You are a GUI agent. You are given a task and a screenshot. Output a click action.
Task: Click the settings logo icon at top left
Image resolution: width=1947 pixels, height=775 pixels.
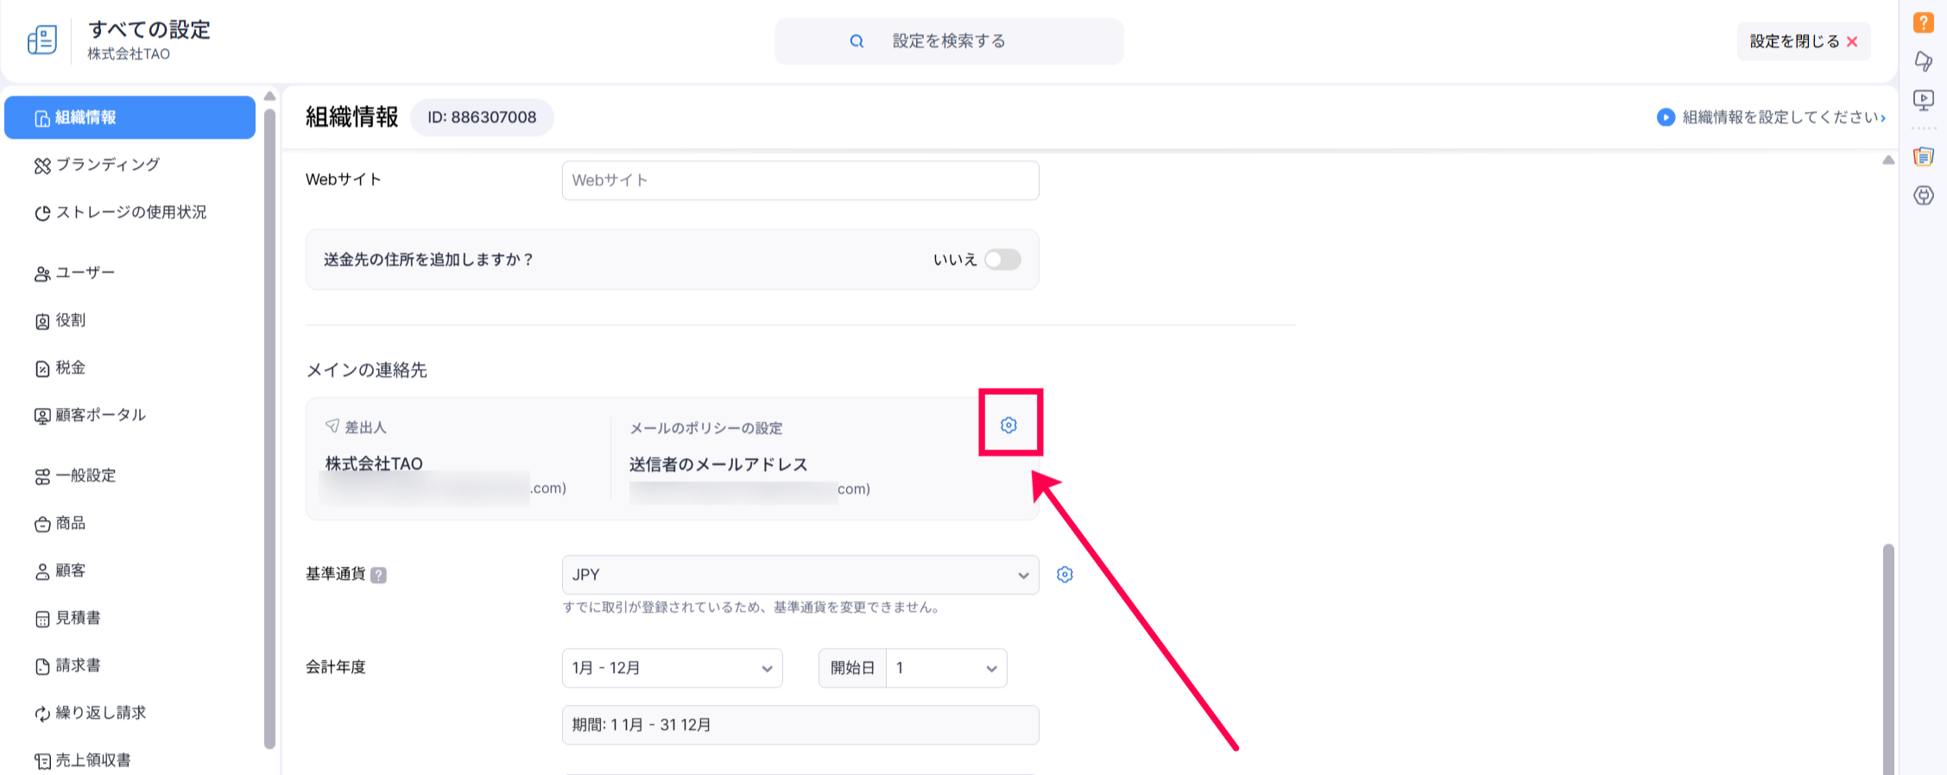(x=42, y=40)
